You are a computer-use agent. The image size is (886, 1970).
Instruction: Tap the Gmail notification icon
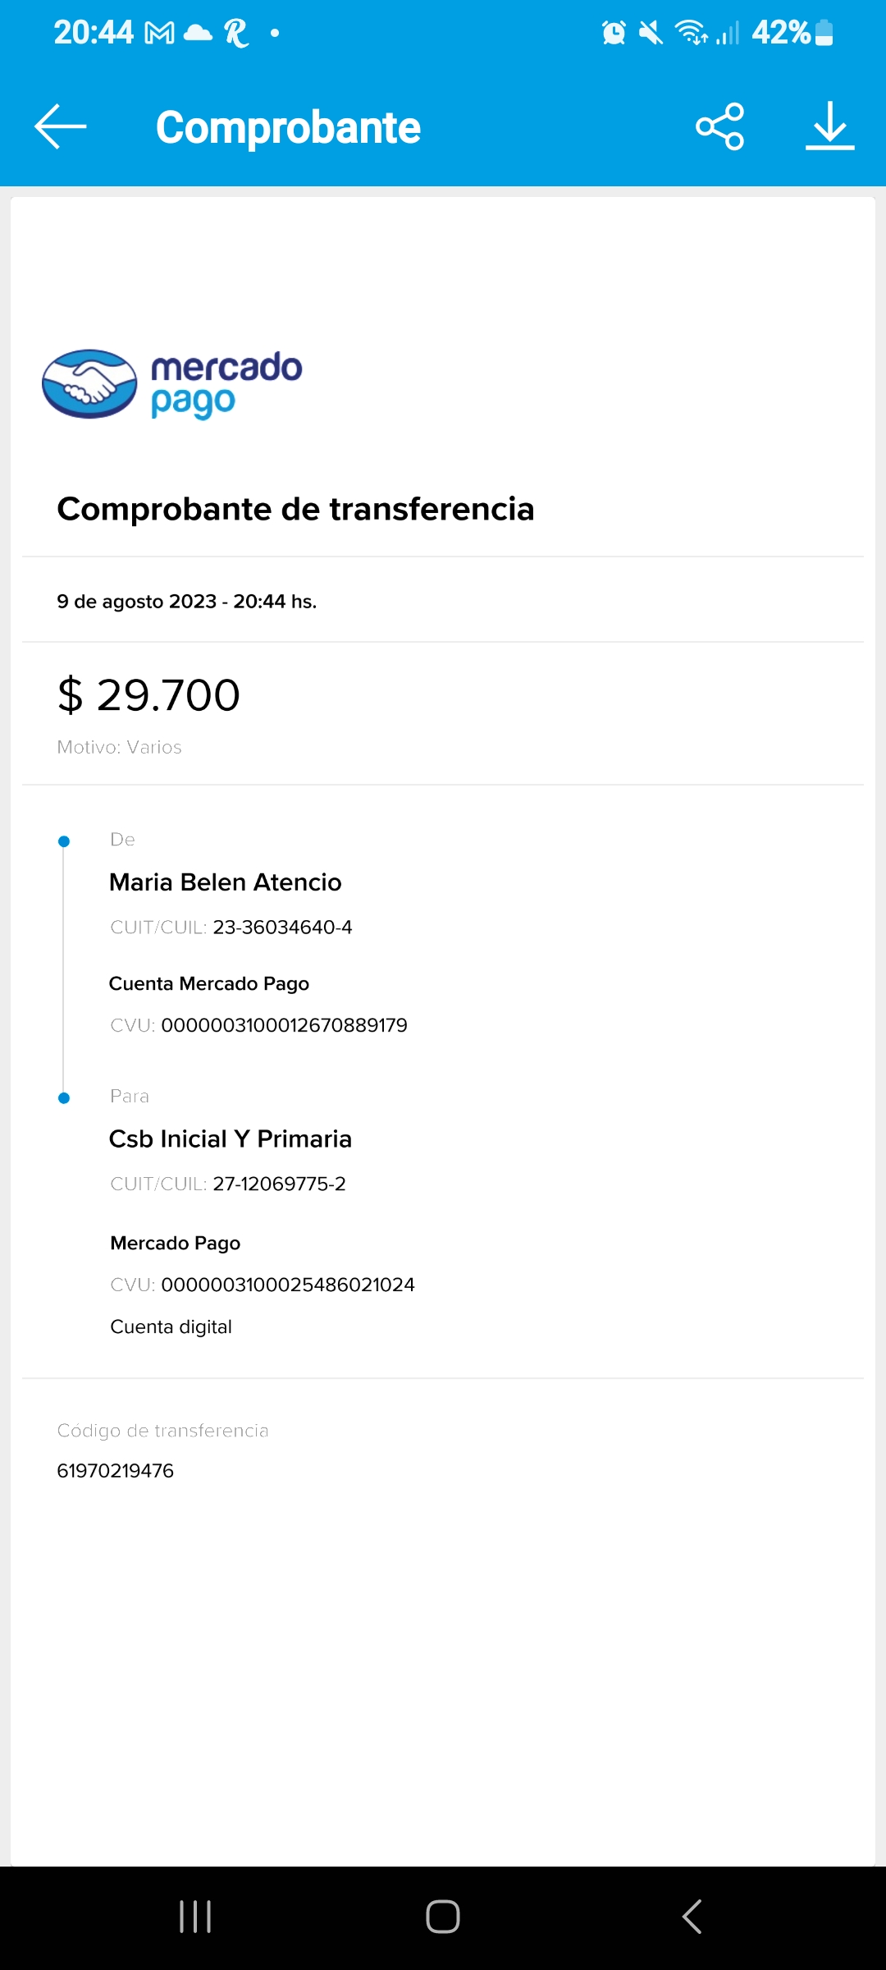tap(159, 33)
